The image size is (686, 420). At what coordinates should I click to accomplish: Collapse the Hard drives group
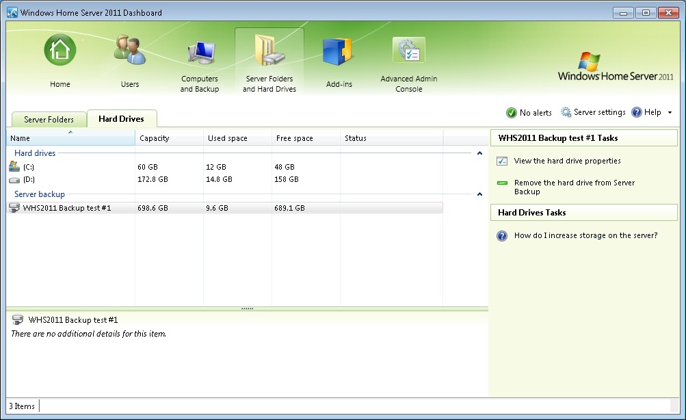point(479,154)
